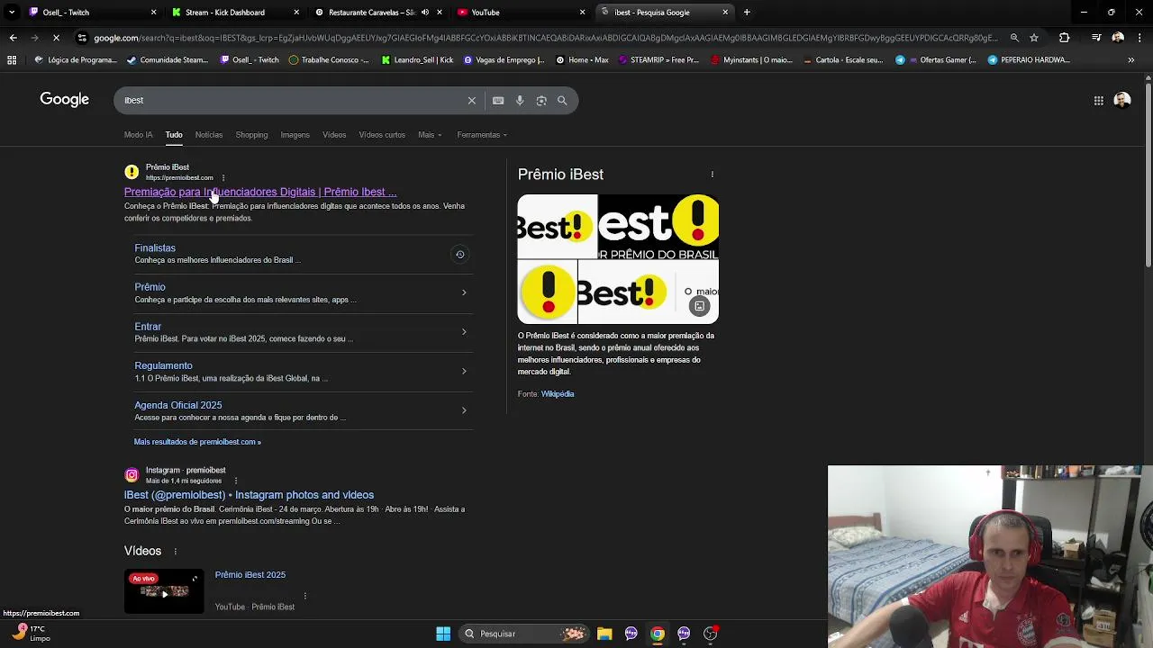Open File Explorer from taskbar

(x=604, y=634)
